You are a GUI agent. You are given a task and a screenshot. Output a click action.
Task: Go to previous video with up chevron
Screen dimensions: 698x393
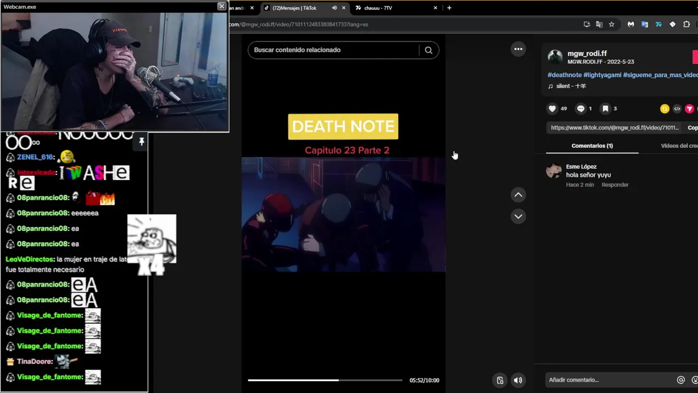click(x=518, y=195)
